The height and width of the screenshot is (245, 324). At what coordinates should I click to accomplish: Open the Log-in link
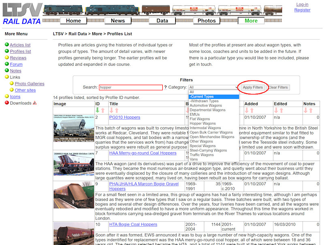302,4
